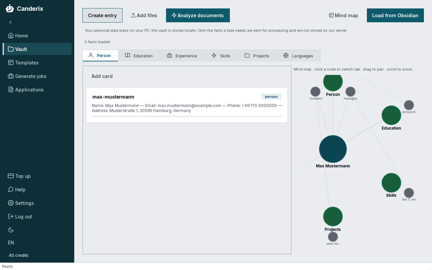Change the language via EN selector
The width and height of the screenshot is (432, 270).
tap(11, 242)
